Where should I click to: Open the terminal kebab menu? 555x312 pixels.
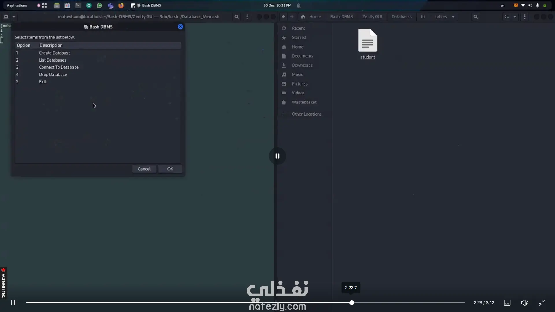(x=247, y=17)
